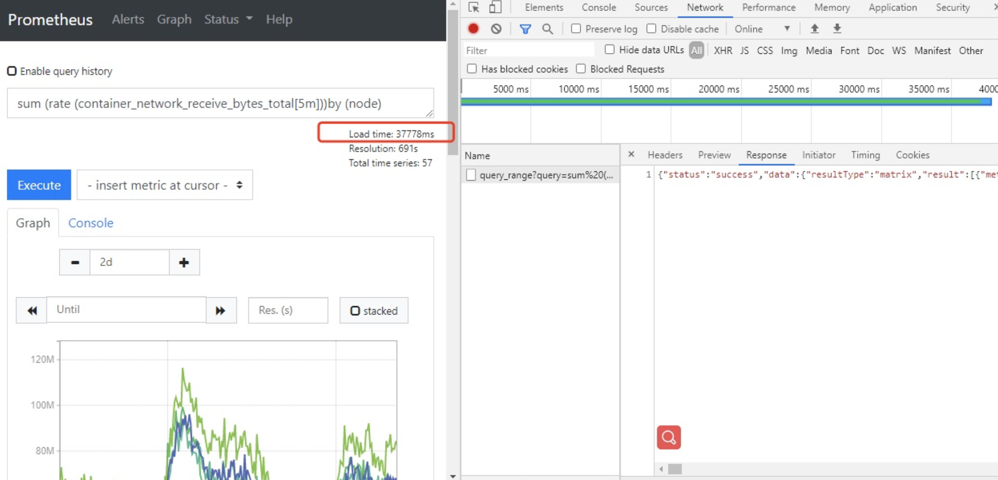Screen dimensions: 998x480
Task: Open the Headers tab of the request
Action: coord(665,155)
